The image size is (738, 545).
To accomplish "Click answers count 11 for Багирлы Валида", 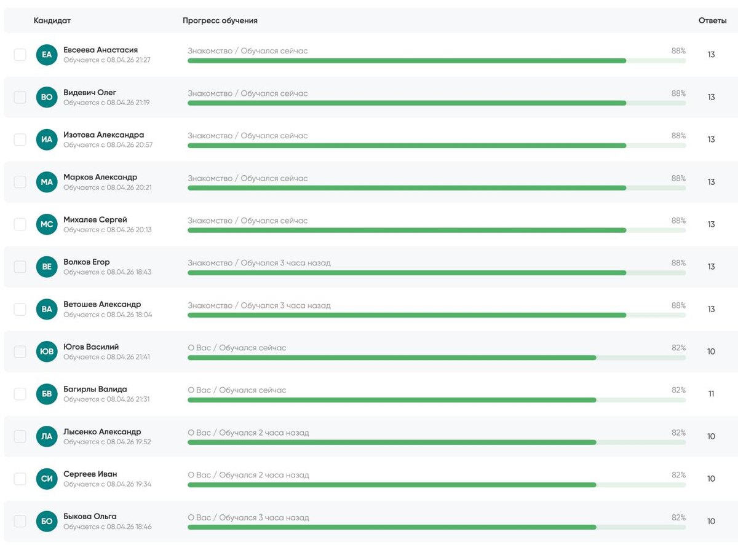I will coord(711,394).
